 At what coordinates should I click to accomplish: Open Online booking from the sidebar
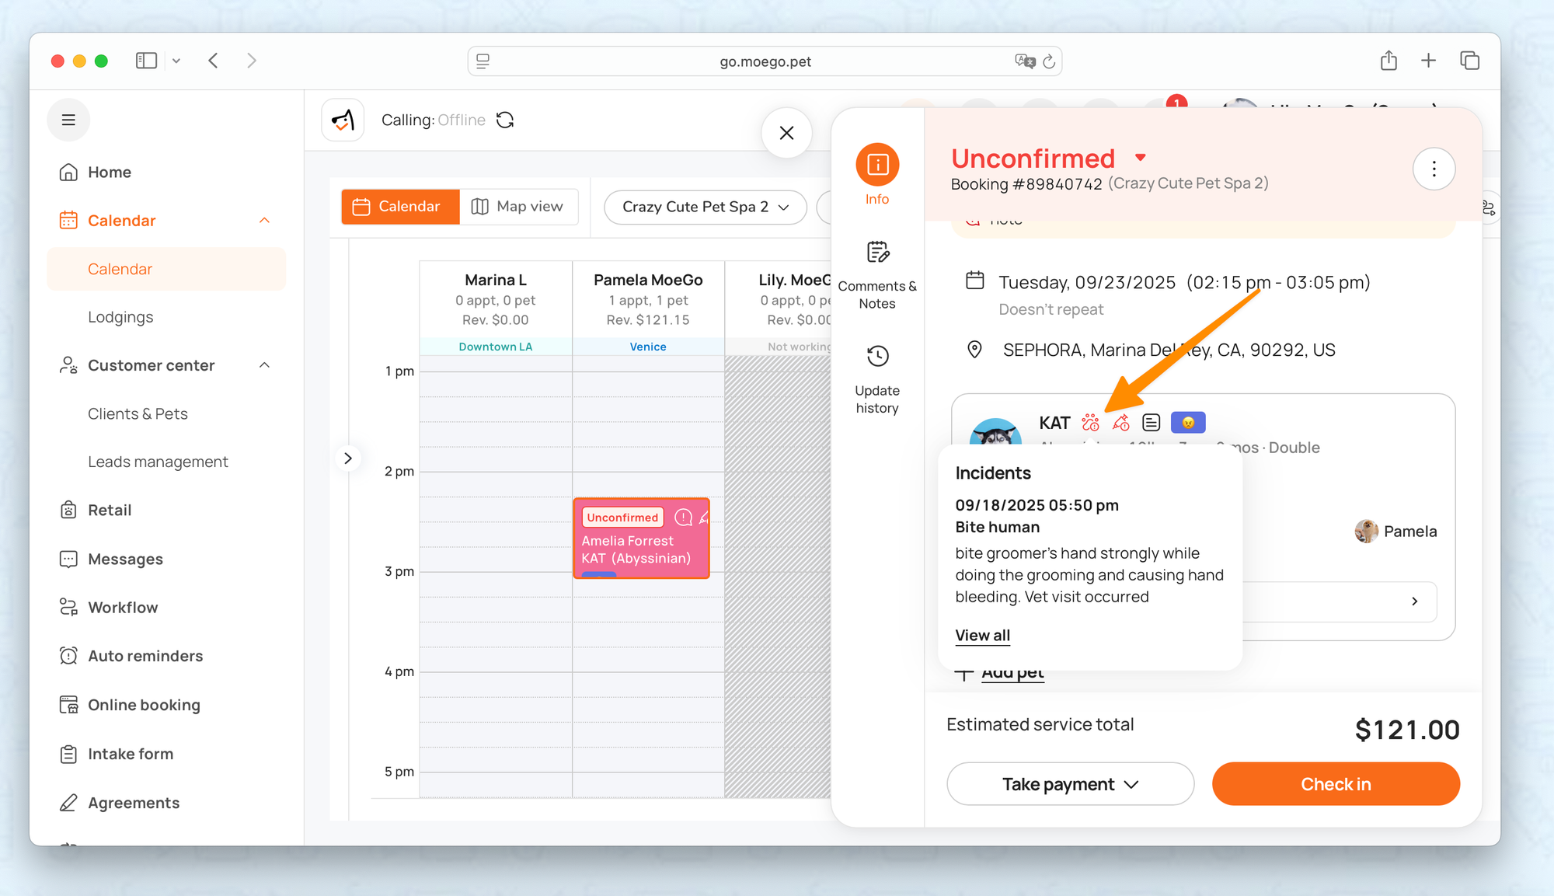tap(144, 705)
